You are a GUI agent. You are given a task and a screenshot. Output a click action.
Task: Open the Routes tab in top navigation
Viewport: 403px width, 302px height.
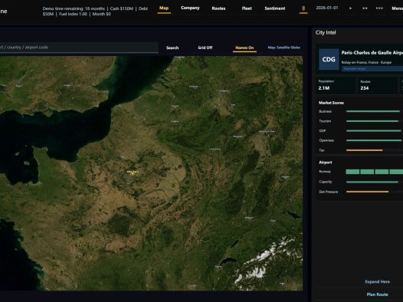tap(218, 8)
